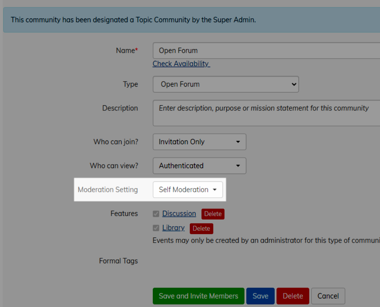Image resolution: width=380 pixels, height=307 pixels.
Task: Open the Moderation Setting dropdown
Action: tap(188, 190)
